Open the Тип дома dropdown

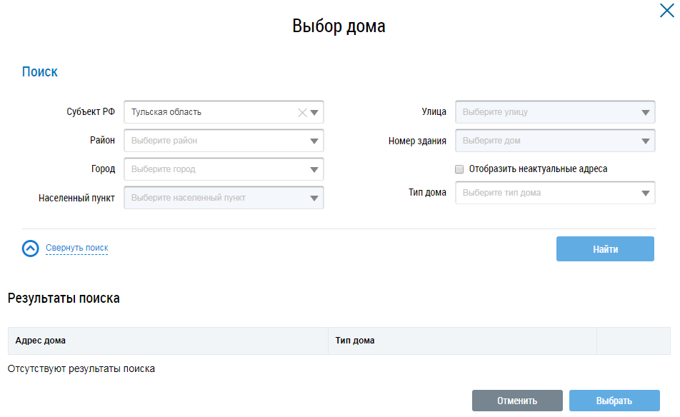pos(646,193)
